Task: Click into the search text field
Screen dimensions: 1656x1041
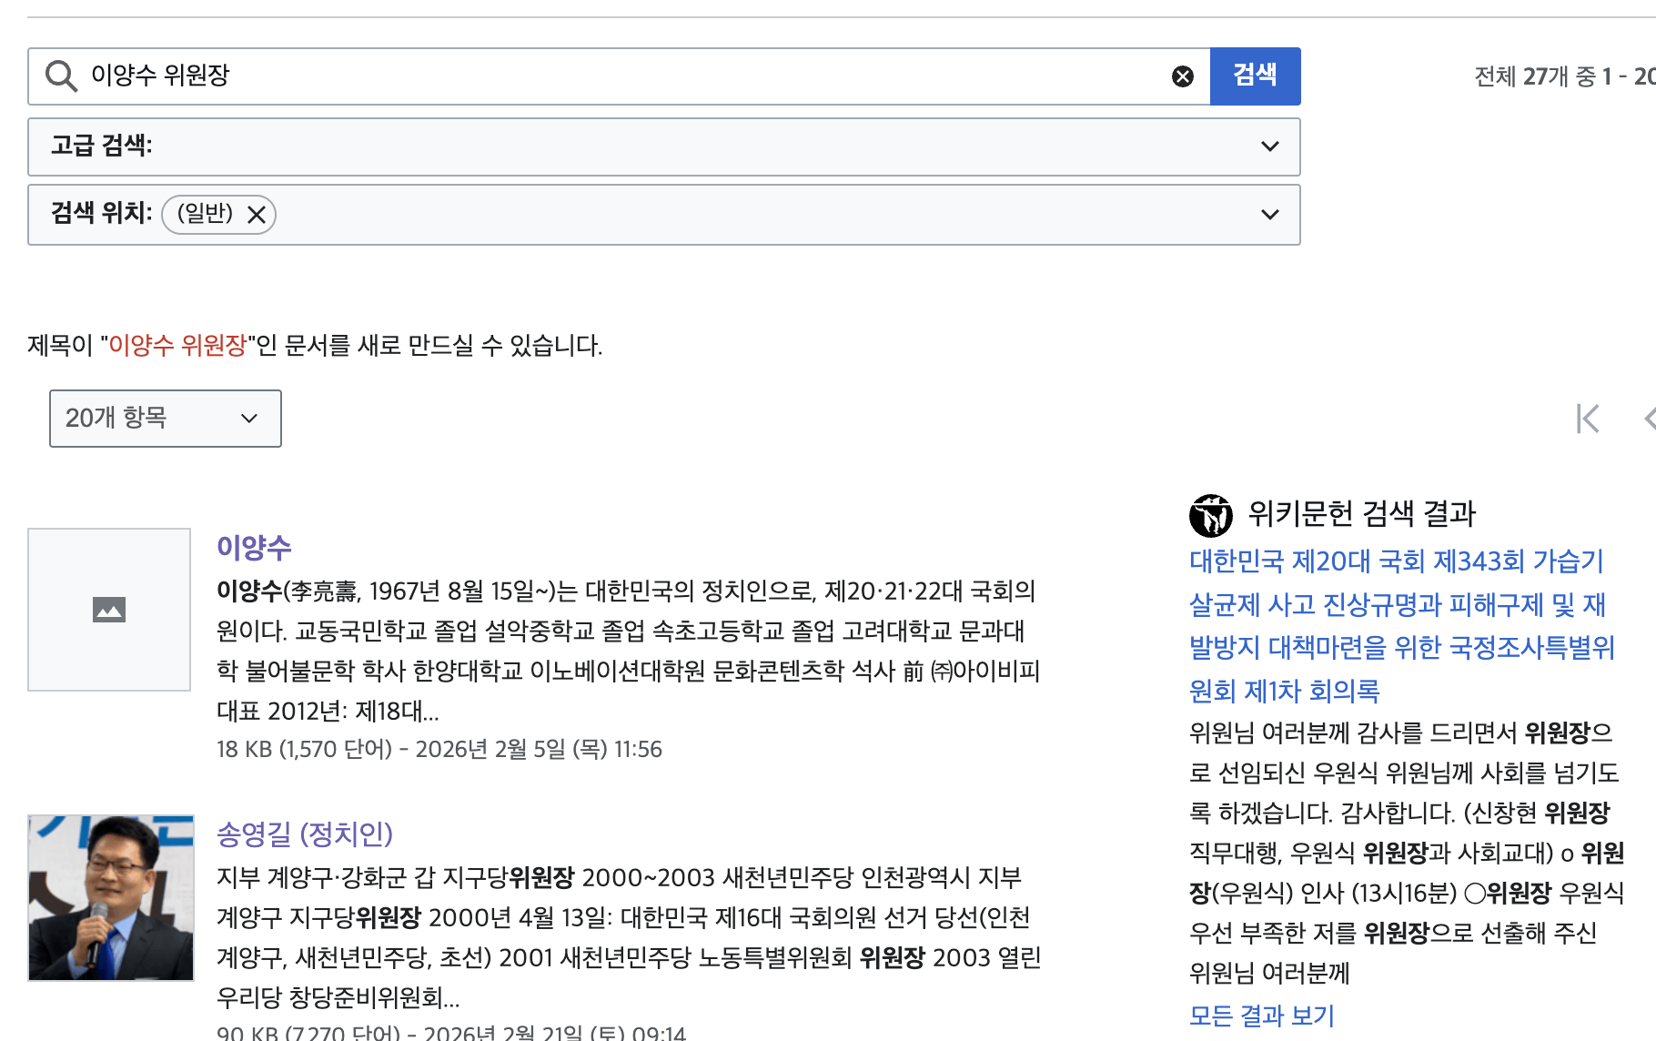Action: [x=619, y=76]
